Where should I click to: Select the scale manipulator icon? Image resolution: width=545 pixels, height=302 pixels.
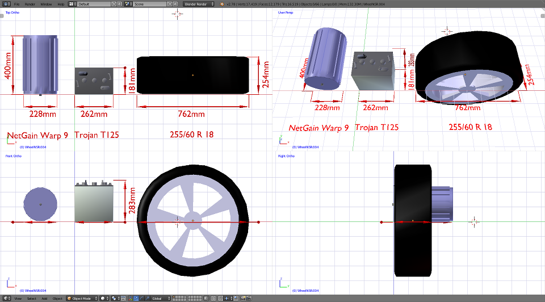[x=147, y=298]
